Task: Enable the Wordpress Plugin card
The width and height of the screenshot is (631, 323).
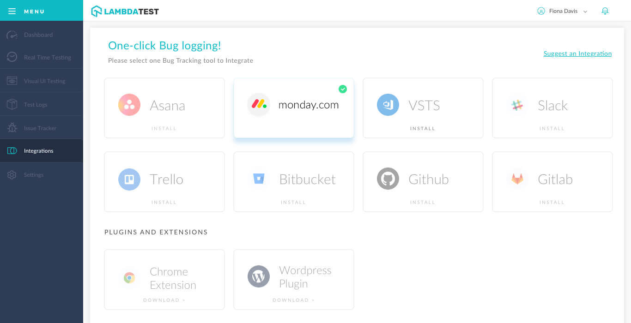Action: point(293,279)
